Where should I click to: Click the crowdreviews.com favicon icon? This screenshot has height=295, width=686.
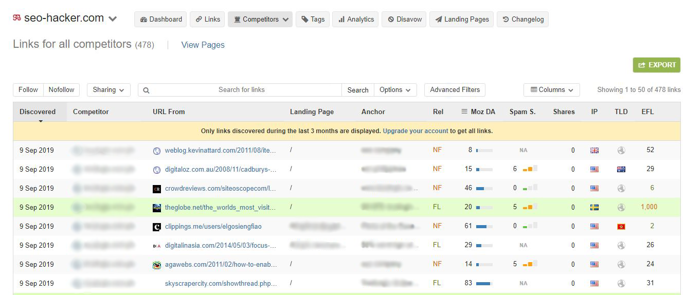(x=157, y=189)
